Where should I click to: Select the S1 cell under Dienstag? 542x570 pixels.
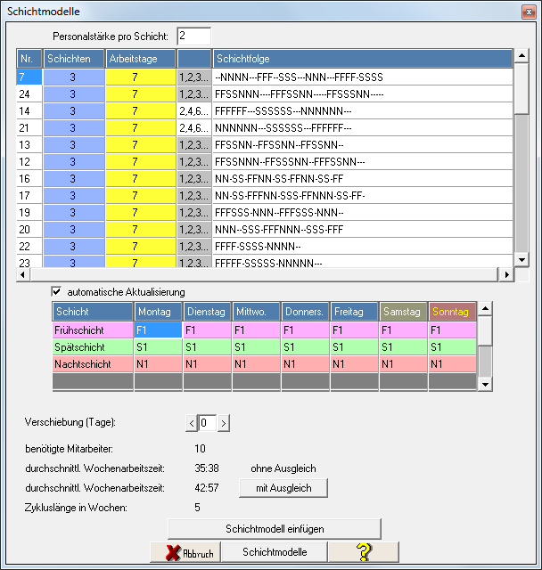tap(208, 347)
